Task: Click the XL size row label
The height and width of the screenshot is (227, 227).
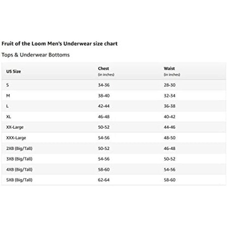Action: (x=9, y=117)
